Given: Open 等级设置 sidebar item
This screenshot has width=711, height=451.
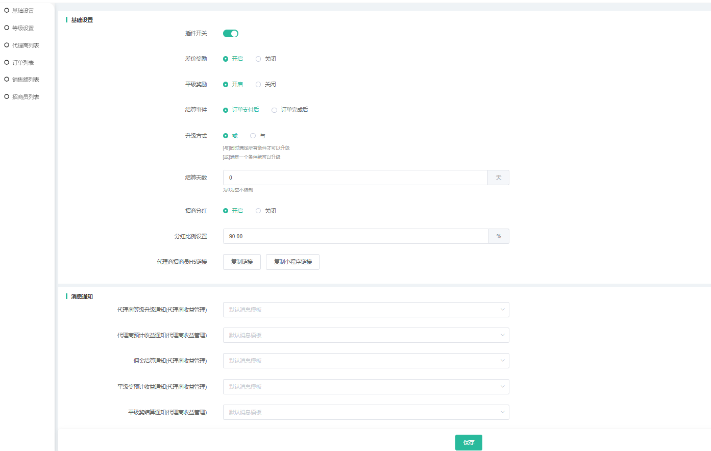Looking at the screenshot, I should click(22, 28).
